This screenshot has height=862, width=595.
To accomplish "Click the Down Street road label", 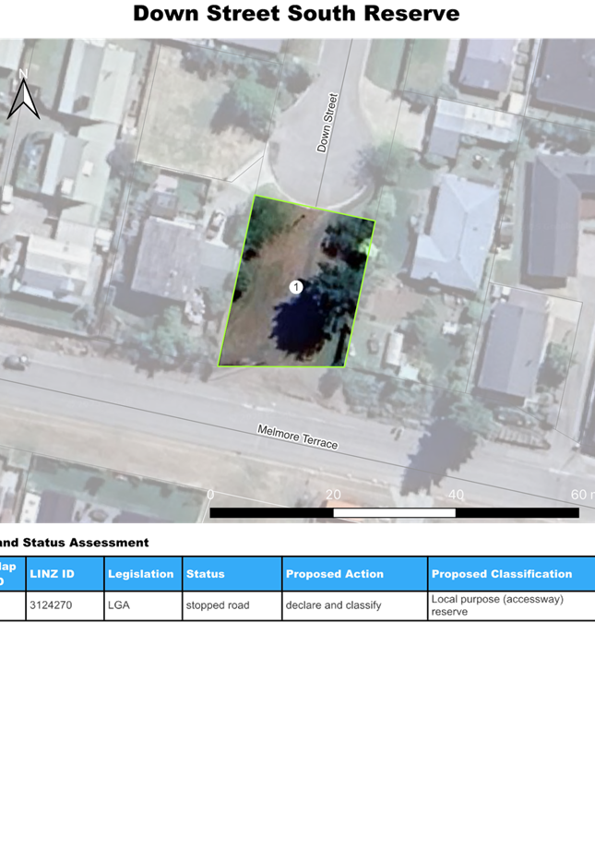I will pos(327,123).
